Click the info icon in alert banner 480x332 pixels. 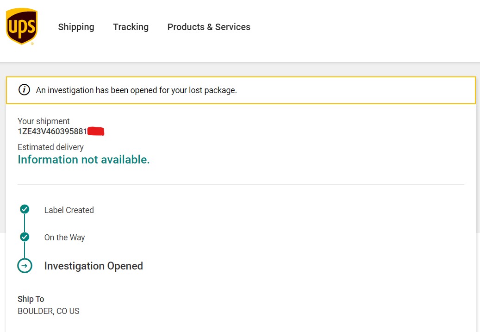(24, 90)
